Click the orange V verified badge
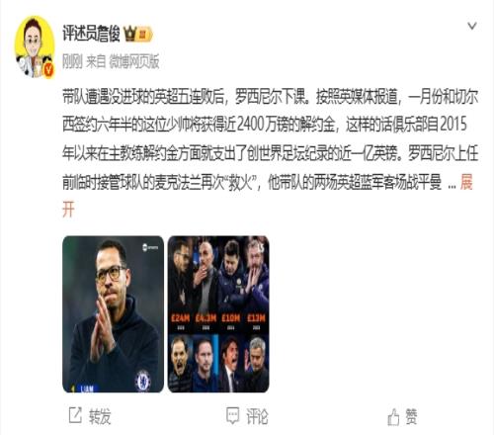Viewport: 494px width, 435px height. [x=49, y=70]
